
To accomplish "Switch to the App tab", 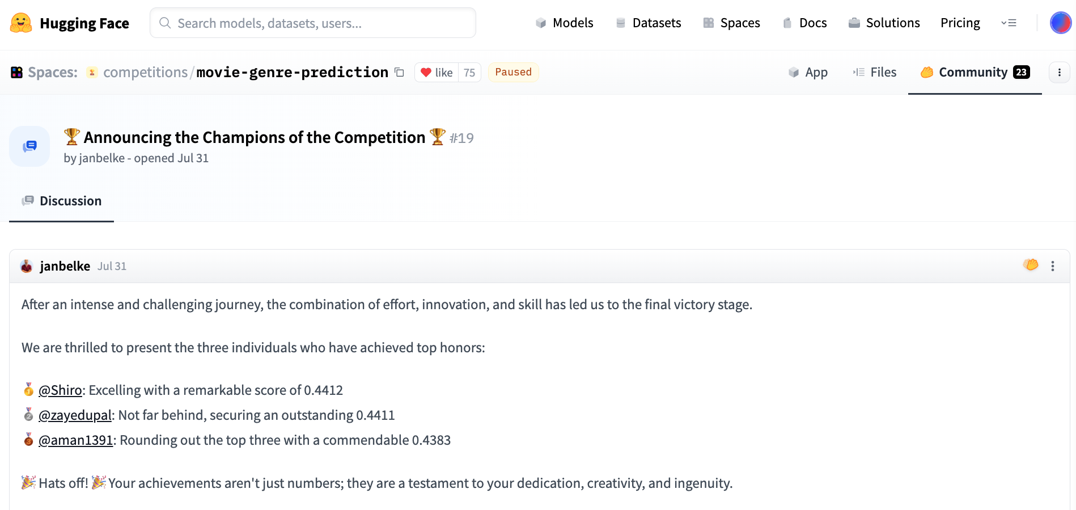I will coord(808,73).
